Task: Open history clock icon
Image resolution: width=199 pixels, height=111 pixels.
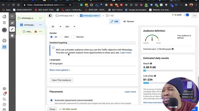Action: [12, 36]
